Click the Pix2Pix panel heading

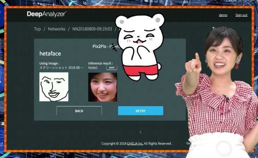[x=106, y=47]
